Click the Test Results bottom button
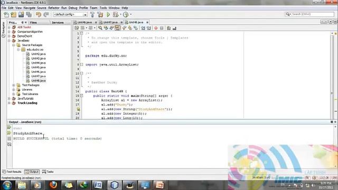This screenshot has height=190, width=338. pos(12,172)
